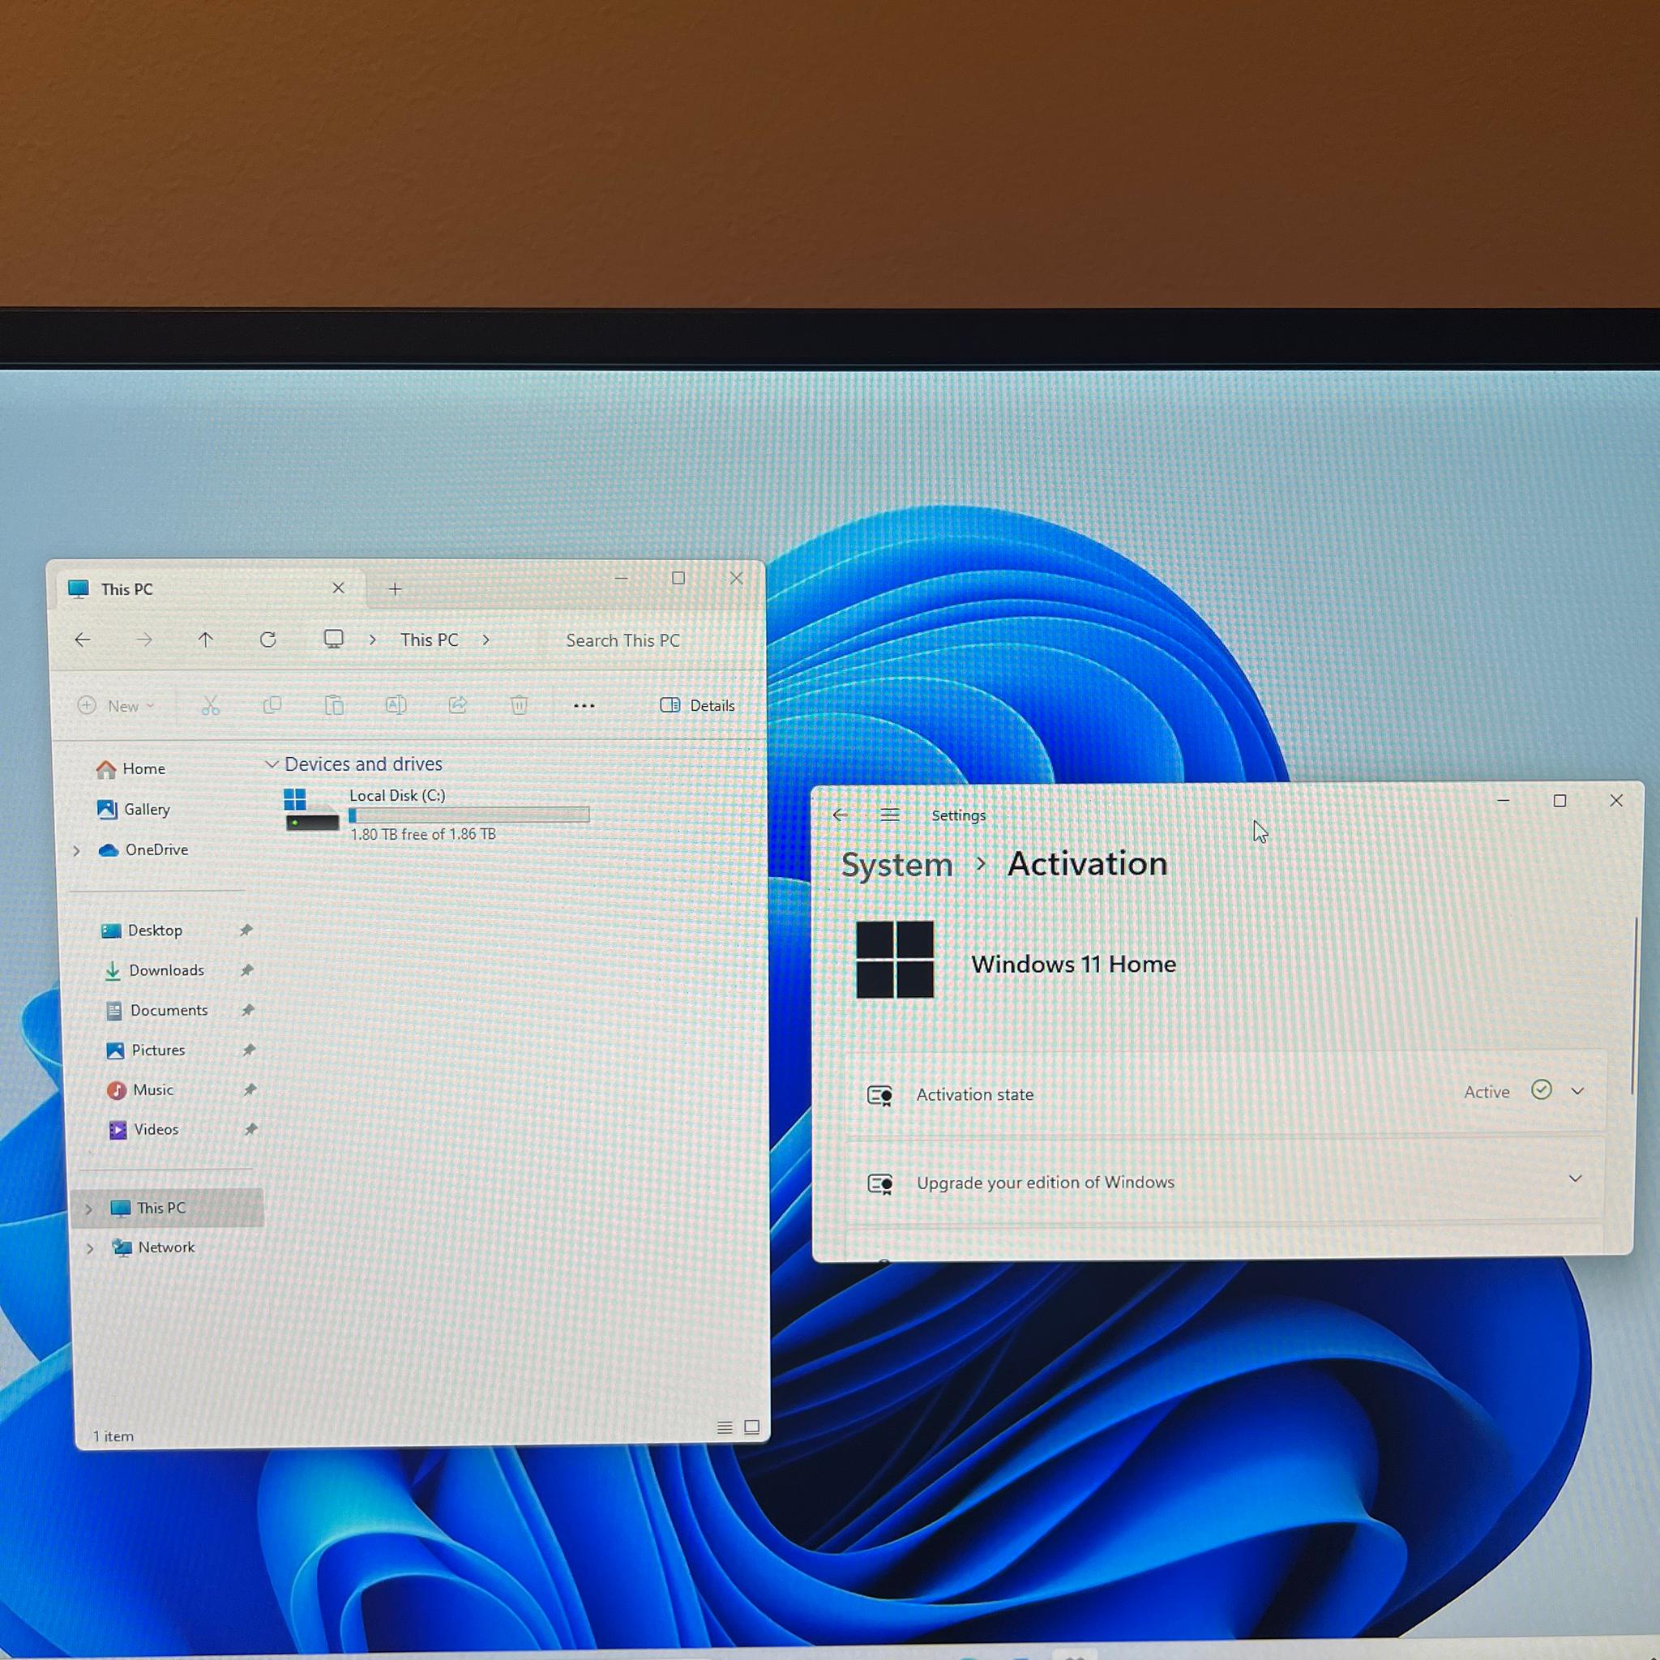The height and width of the screenshot is (1660, 1660).
Task: Go back in the Settings window
Action: coord(841,815)
